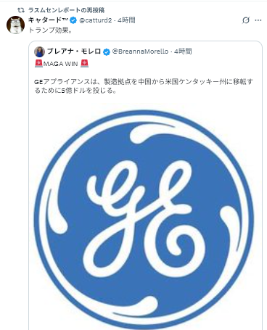Click the repost arrows icon above the post
The height and width of the screenshot is (330, 267).
point(21,10)
